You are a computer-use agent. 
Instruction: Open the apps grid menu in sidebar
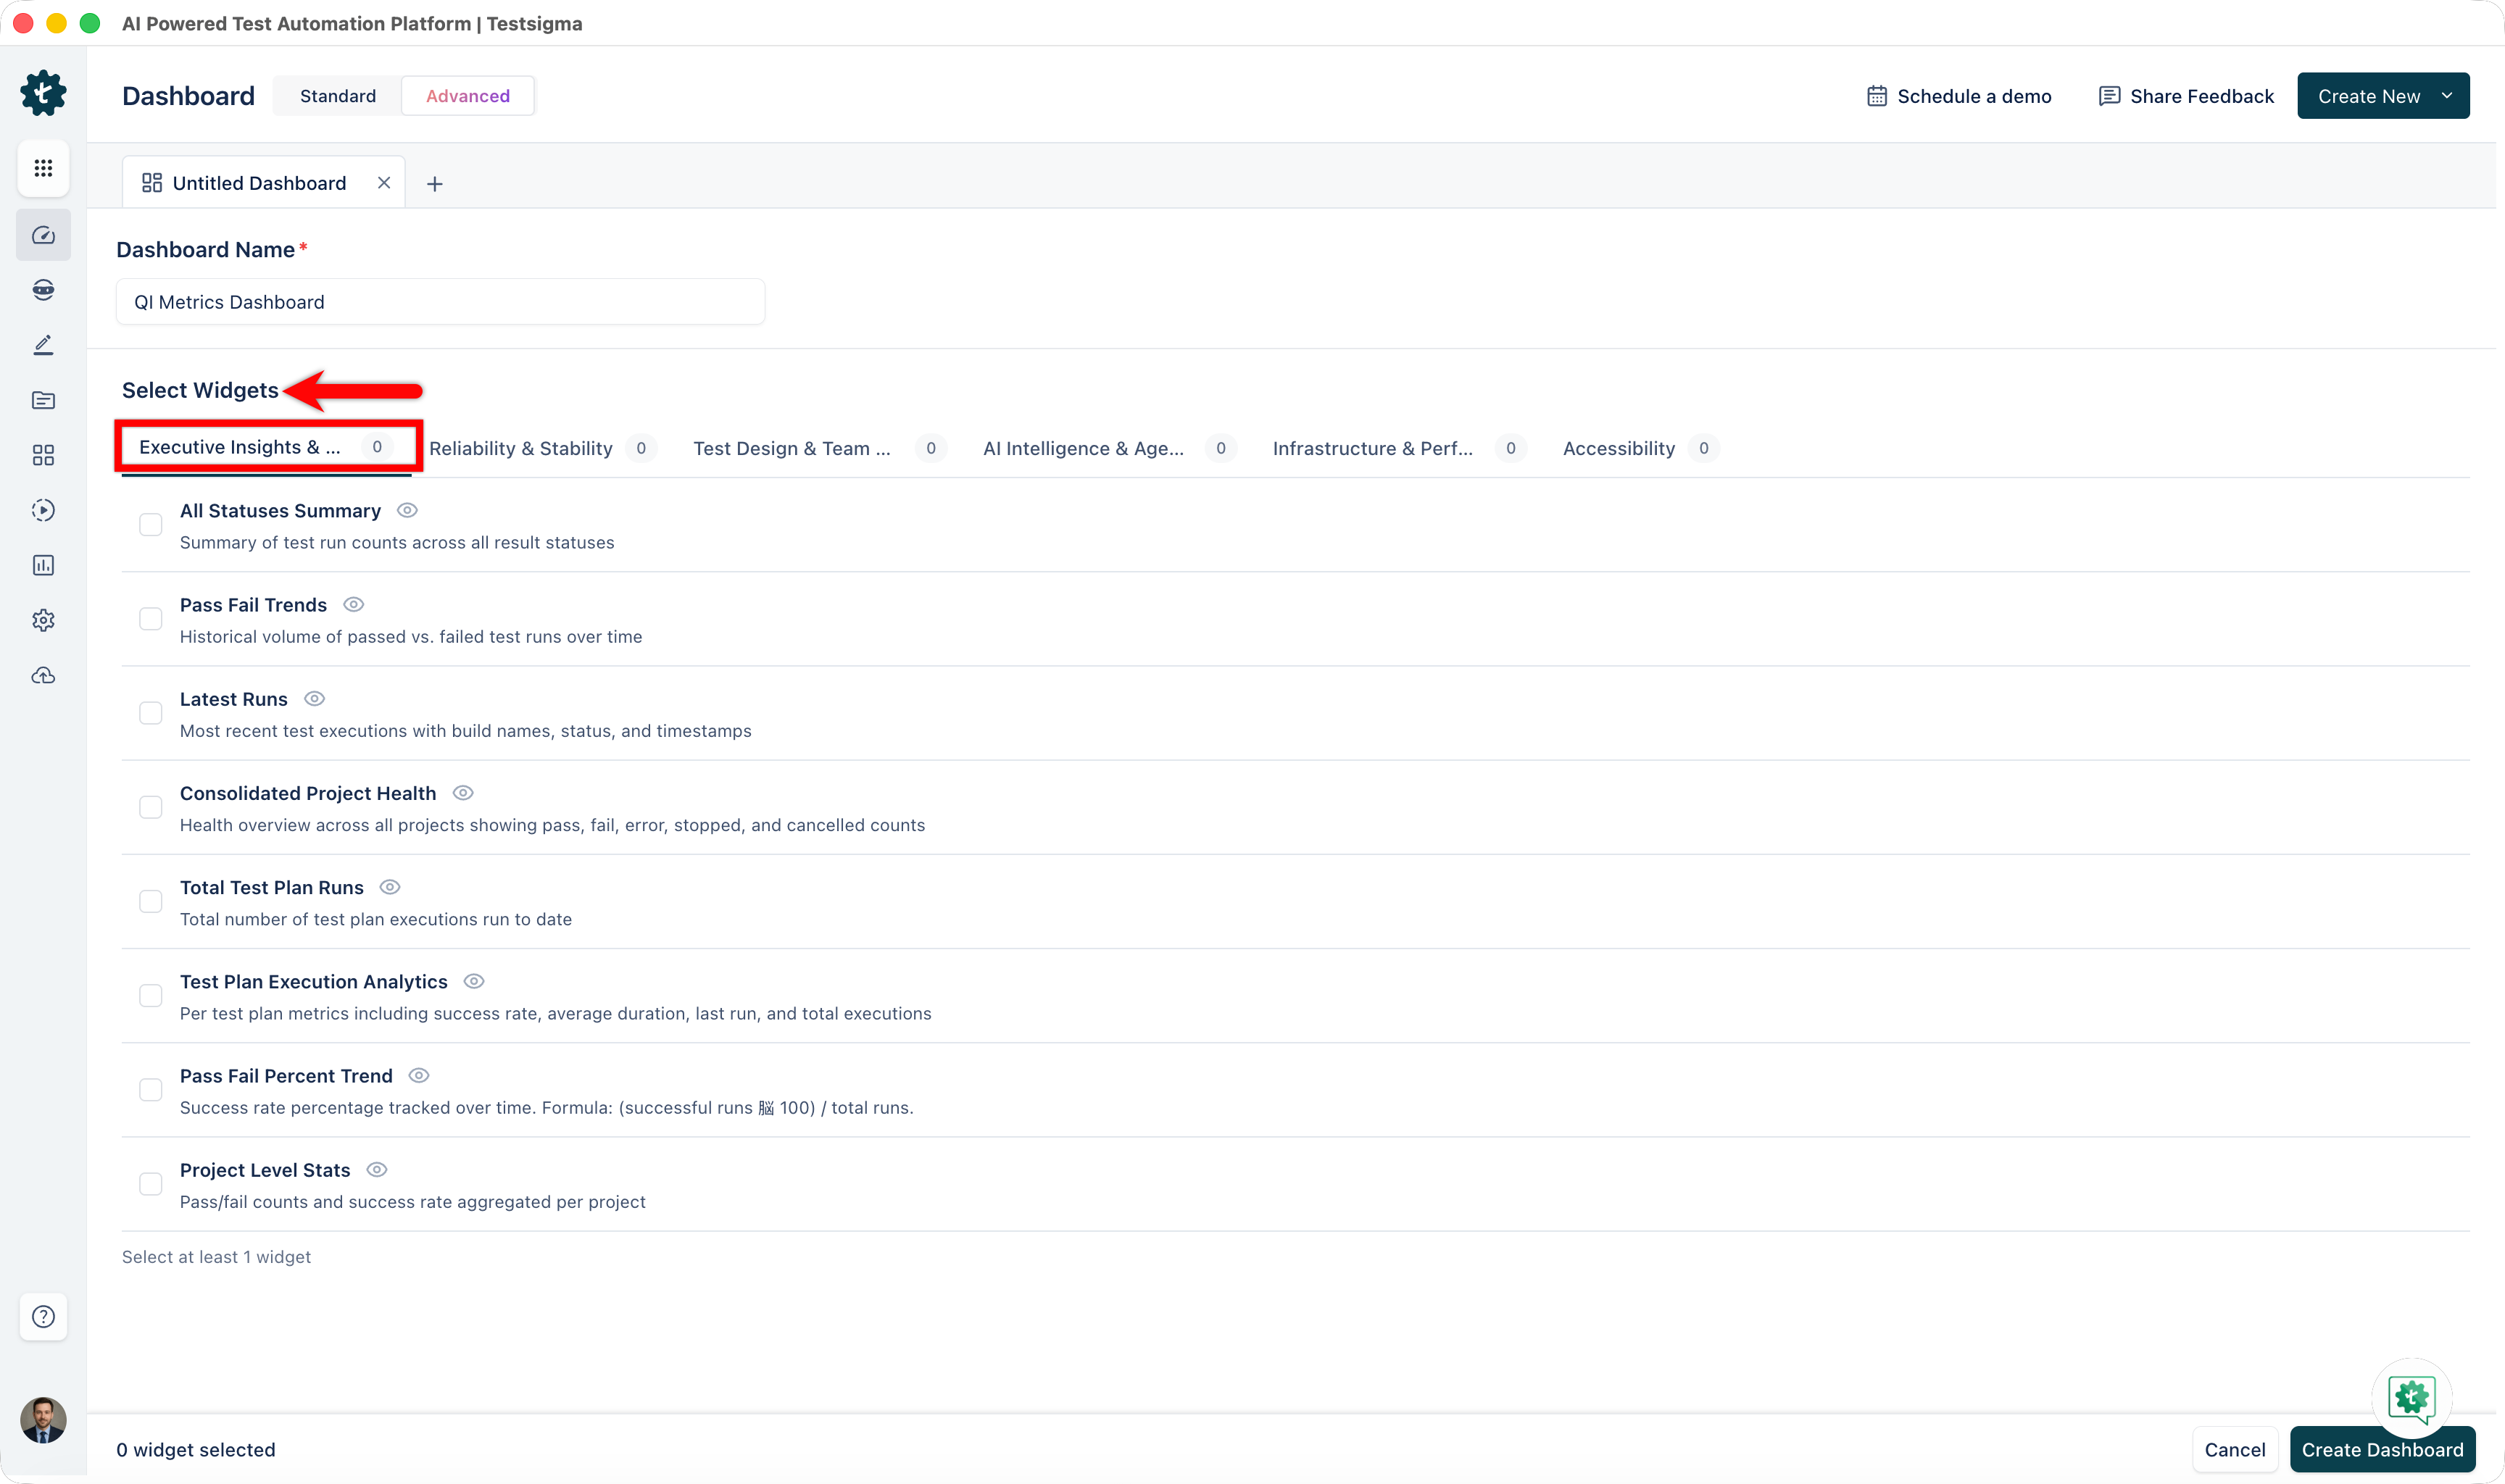click(x=43, y=168)
